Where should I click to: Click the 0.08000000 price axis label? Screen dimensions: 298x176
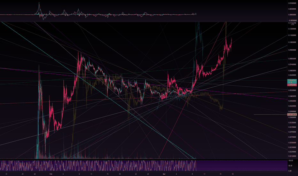pos(292,59)
